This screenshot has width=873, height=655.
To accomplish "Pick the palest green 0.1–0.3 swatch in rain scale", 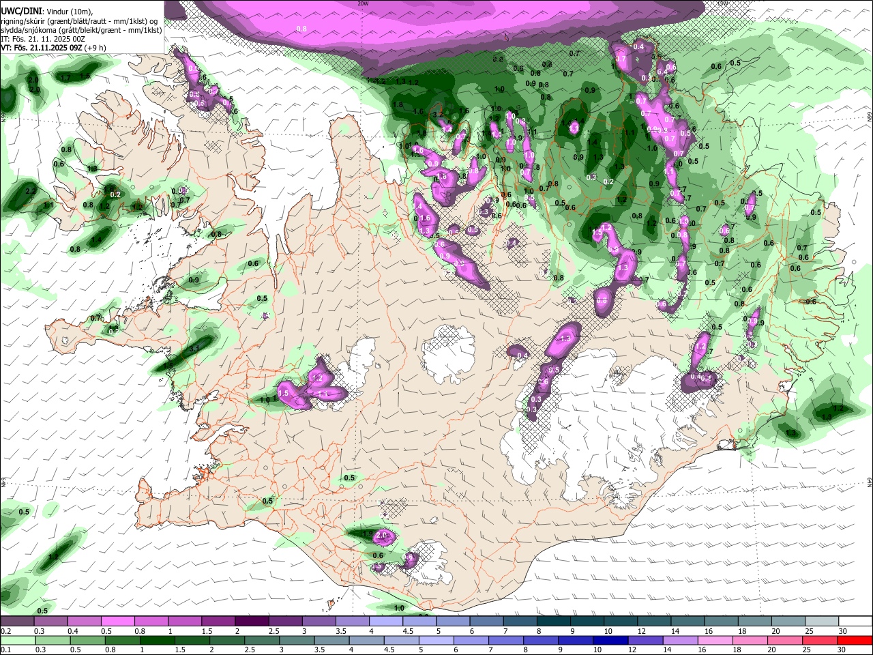I will point(18,640).
